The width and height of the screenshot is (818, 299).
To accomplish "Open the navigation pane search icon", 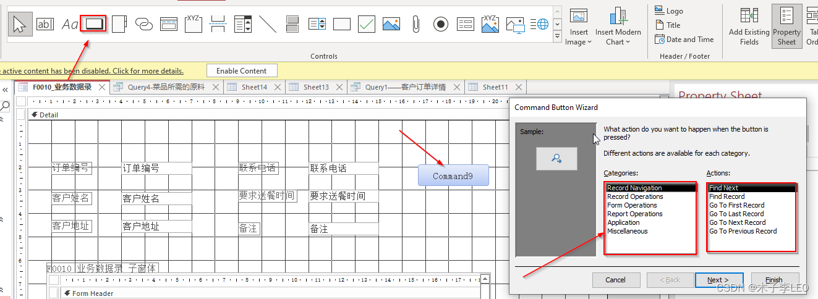I will 5,106.
